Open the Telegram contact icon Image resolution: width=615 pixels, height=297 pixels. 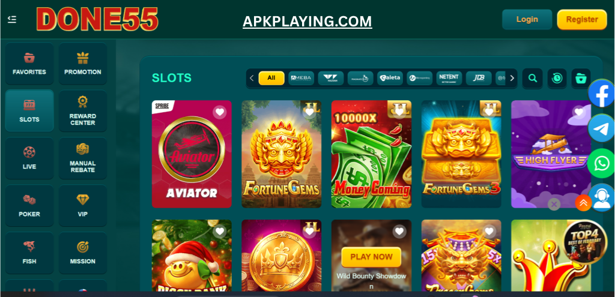click(x=602, y=128)
